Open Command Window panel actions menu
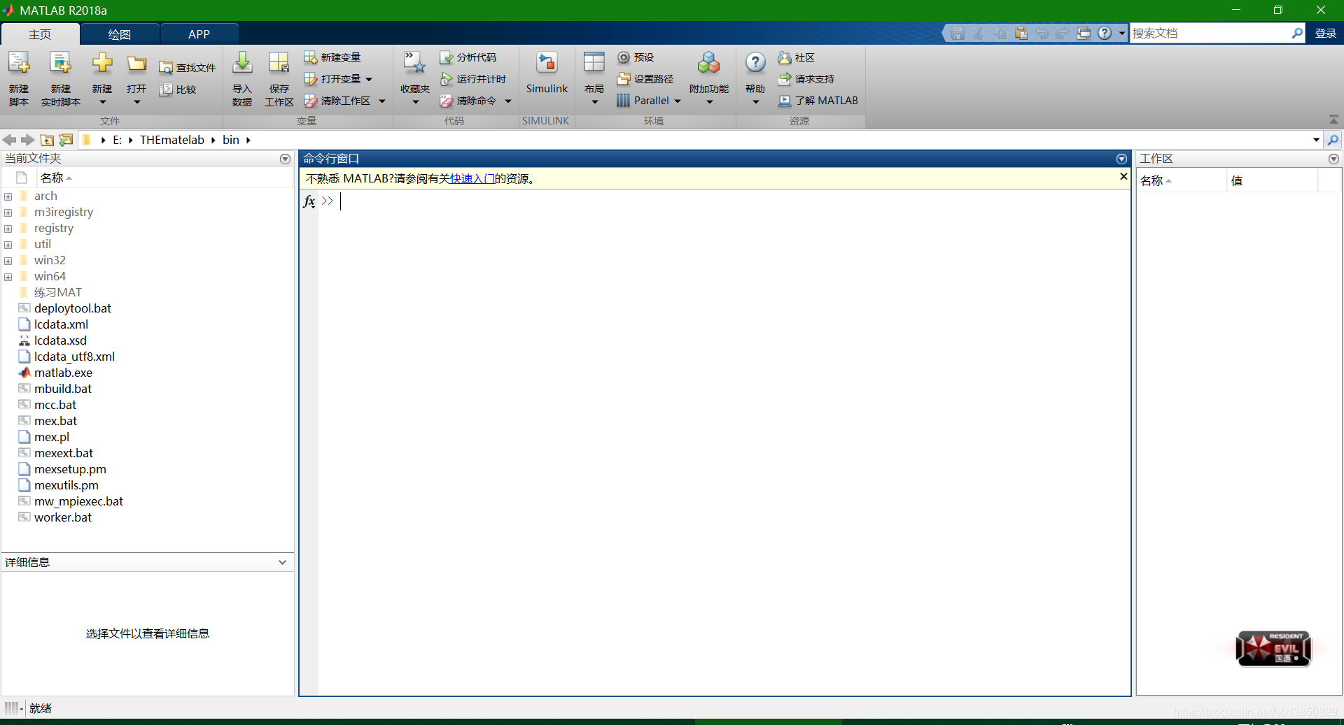 coord(1121,159)
